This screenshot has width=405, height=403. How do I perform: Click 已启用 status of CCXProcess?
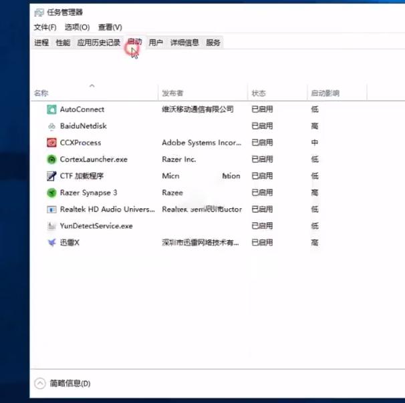(x=262, y=143)
